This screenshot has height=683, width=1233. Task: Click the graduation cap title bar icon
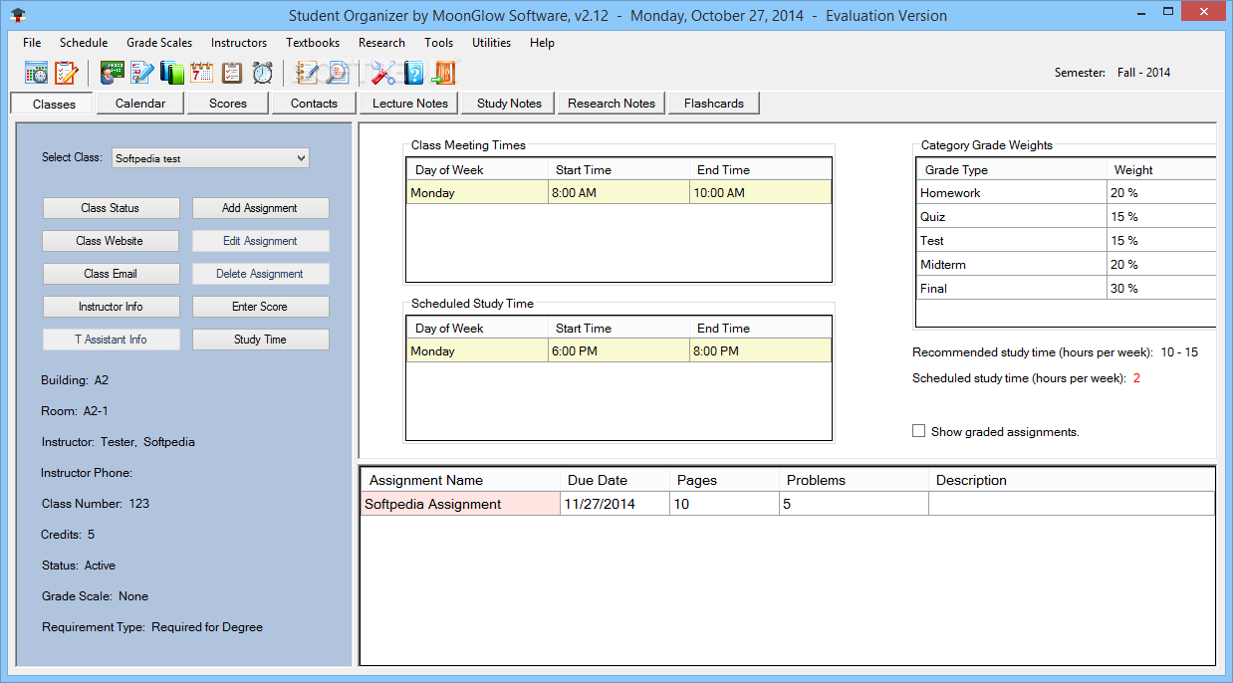coord(18,15)
